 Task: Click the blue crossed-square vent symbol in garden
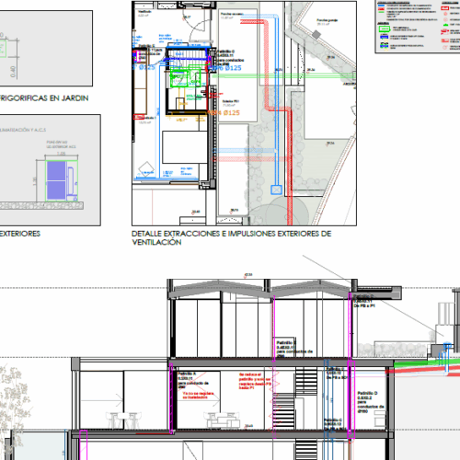[276, 190]
